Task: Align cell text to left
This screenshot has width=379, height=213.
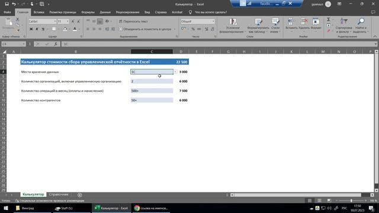Action: pyautogui.click(x=88, y=29)
